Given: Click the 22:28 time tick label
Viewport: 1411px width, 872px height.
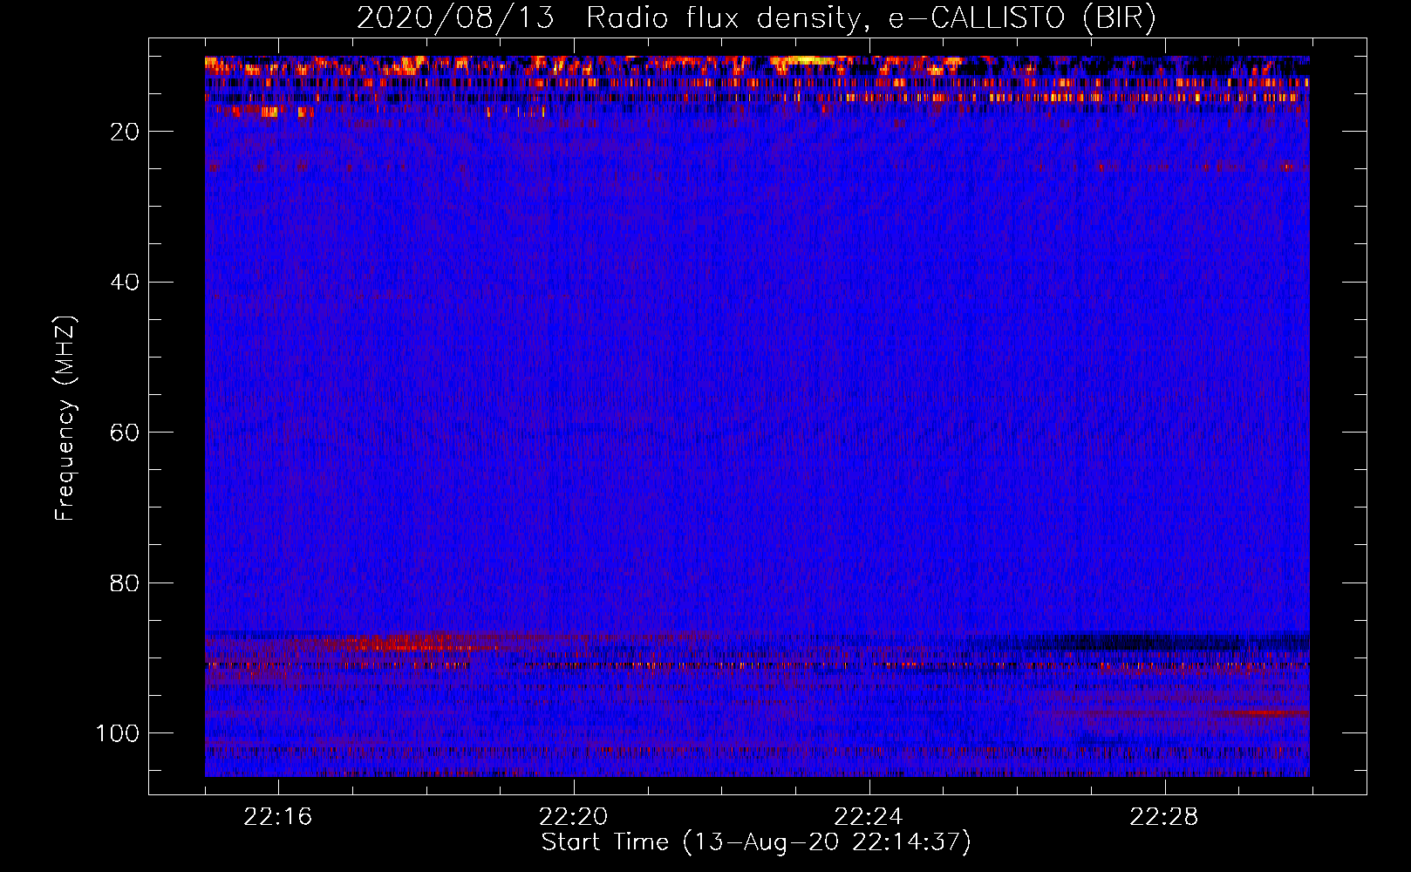Looking at the screenshot, I should [1164, 817].
